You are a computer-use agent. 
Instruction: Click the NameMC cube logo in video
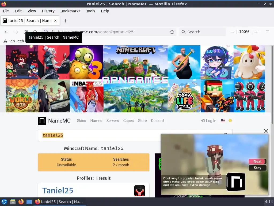pyautogui.click(x=235, y=182)
